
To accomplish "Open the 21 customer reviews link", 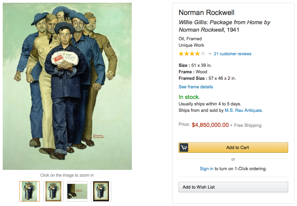I will tap(233, 54).
